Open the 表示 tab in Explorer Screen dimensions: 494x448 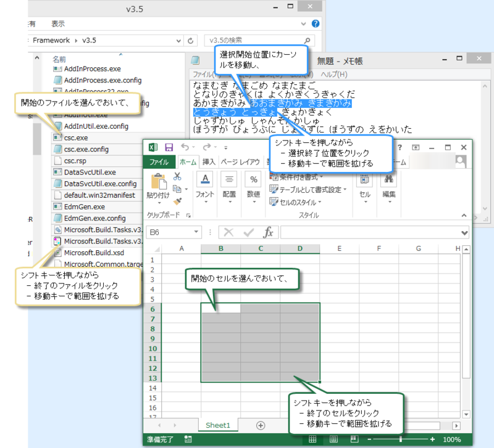click(x=58, y=24)
